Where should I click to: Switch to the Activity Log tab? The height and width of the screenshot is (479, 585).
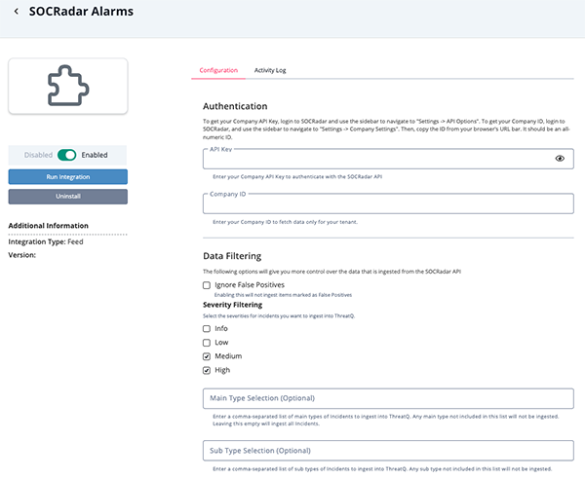pos(270,70)
